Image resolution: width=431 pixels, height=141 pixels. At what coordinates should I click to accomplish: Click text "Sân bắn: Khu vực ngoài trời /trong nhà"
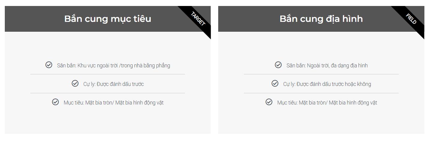click(x=113, y=66)
